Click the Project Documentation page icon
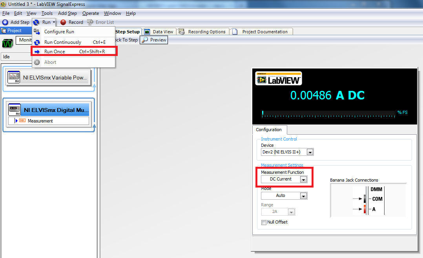The width and height of the screenshot is (423, 258). click(235, 32)
